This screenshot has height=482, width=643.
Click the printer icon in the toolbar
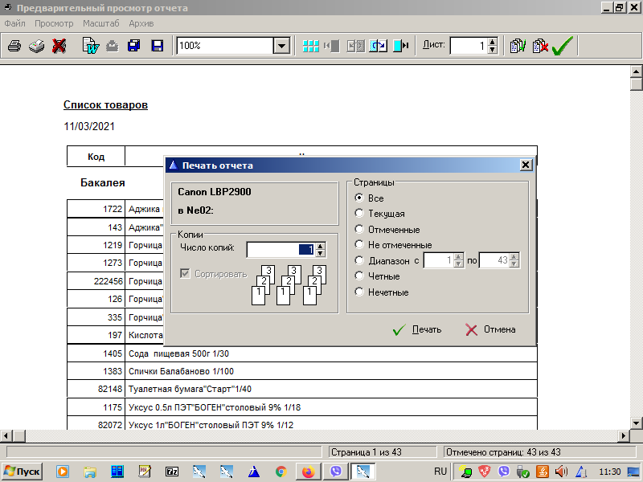click(14, 46)
